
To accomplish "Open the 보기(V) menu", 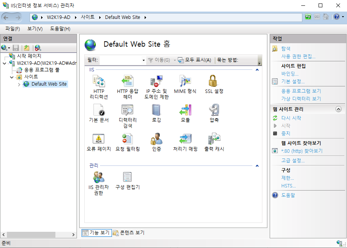I will [x=35, y=29].
